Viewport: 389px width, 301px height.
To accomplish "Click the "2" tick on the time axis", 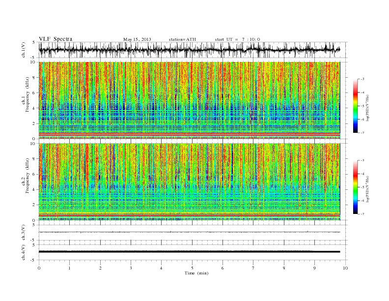I will (100, 268).
